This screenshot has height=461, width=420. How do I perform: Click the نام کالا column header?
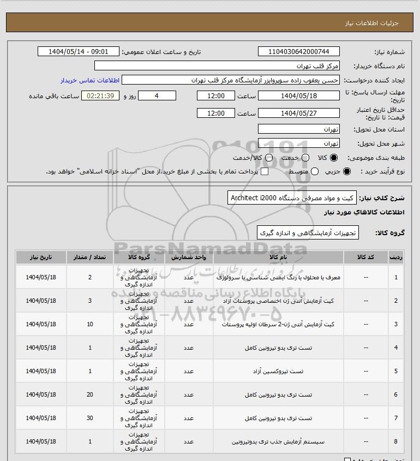coord(278,258)
